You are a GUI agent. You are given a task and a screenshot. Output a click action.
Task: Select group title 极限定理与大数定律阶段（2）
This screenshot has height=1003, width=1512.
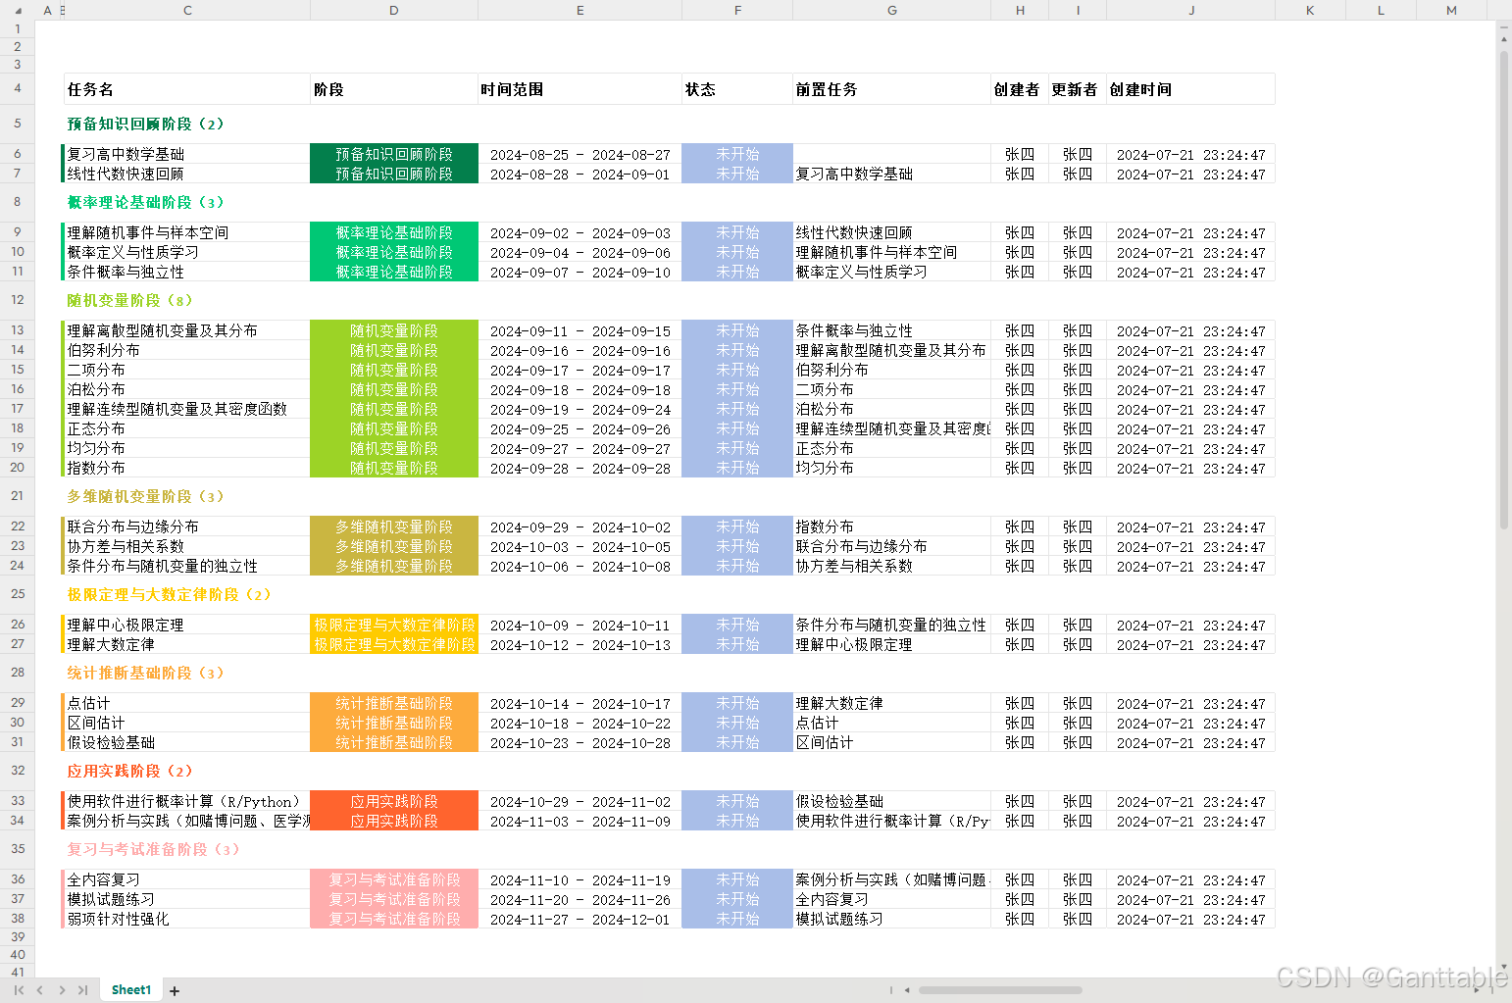coord(170,594)
